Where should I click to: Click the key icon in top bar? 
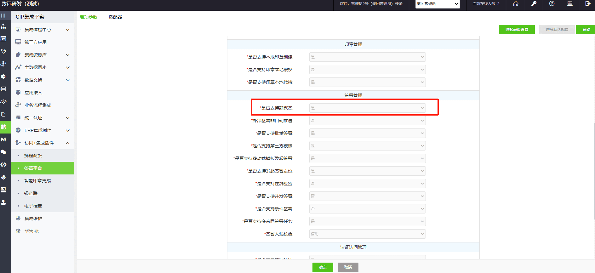click(x=534, y=4)
